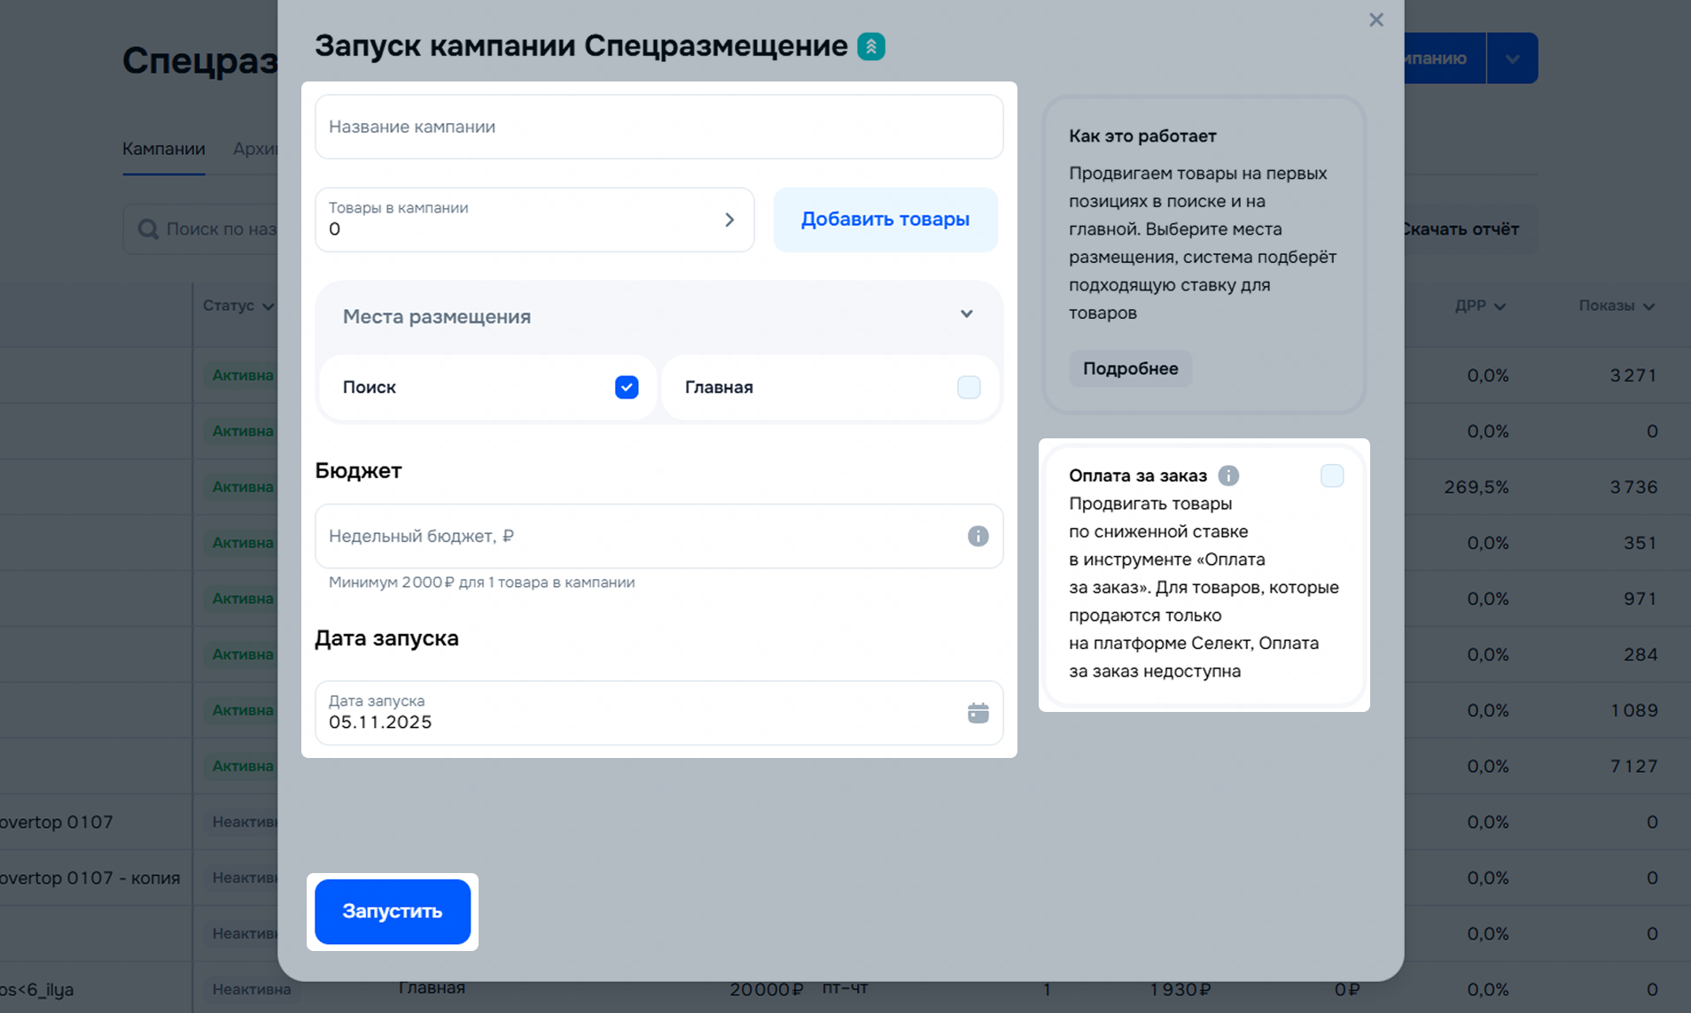Viewport: 1691px width, 1013px height.
Task: Click the Запустить button
Action: (x=393, y=911)
